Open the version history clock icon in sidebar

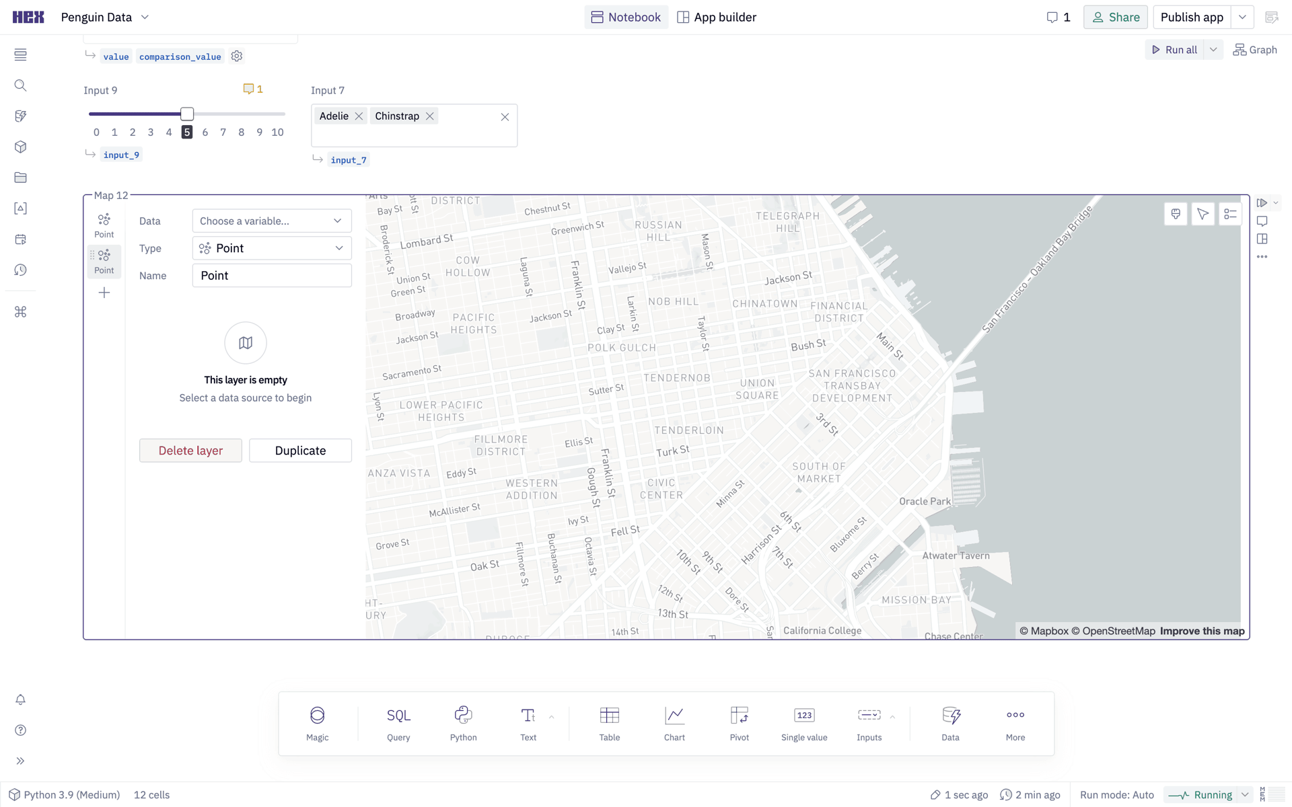(20, 270)
